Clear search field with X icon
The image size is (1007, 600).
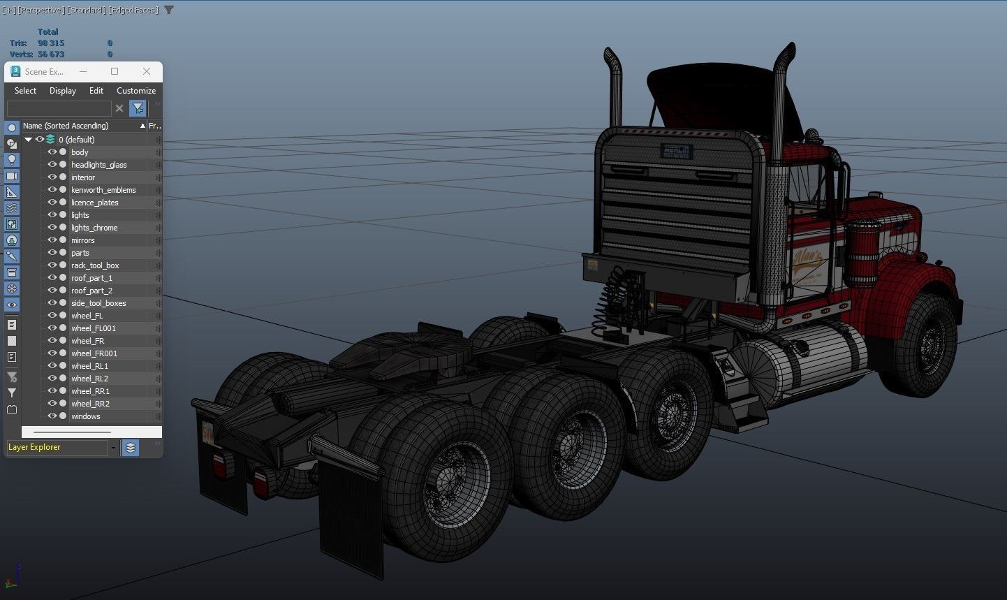tap(119, 108)
